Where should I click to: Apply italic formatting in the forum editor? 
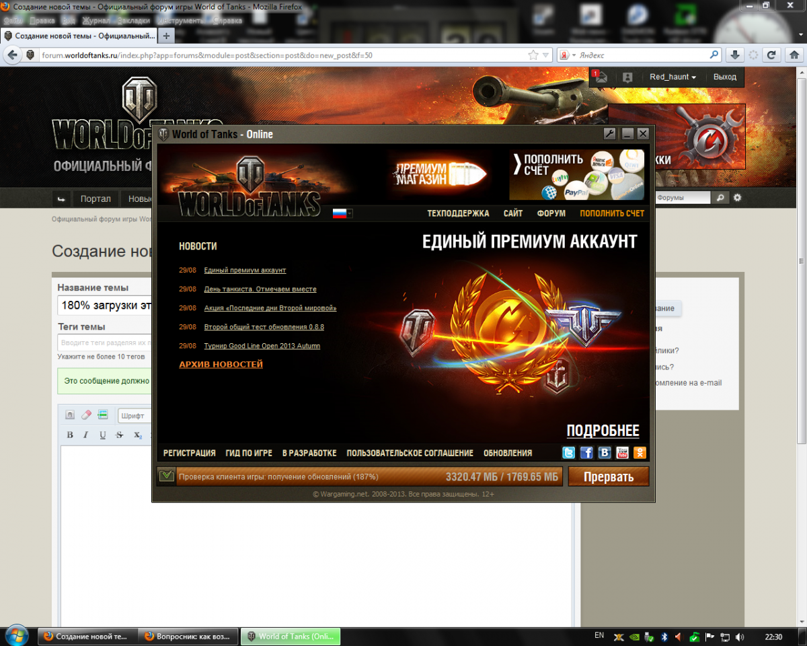(86, 435)
